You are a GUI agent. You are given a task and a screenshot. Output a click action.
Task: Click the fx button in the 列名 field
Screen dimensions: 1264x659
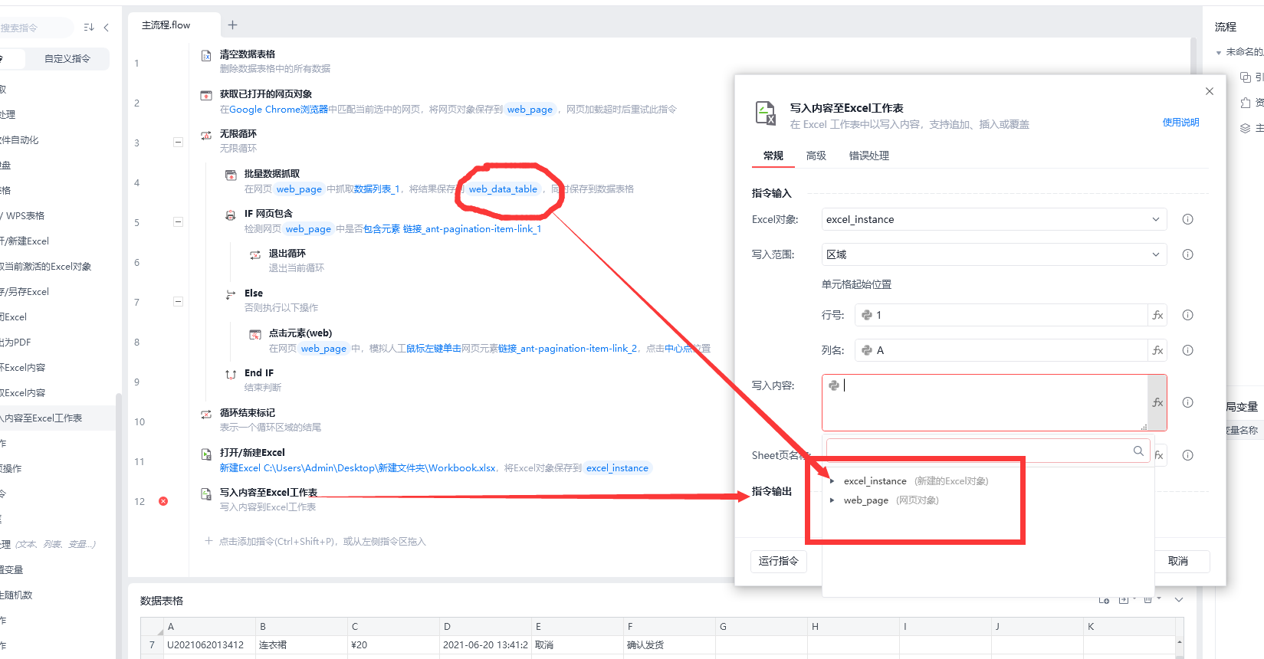[x=1157, y=350]
